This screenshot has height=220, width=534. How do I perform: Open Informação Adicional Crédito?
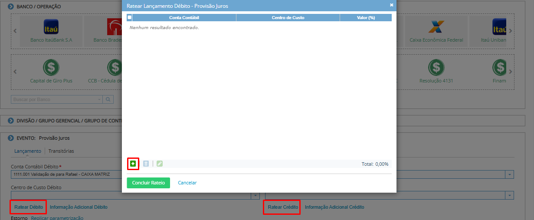click(334, 207)
